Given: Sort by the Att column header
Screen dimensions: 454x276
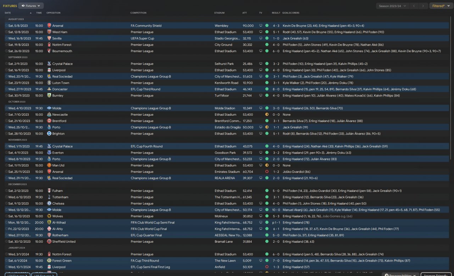Looking at the screenshot, I should click(x=244, y=13).
